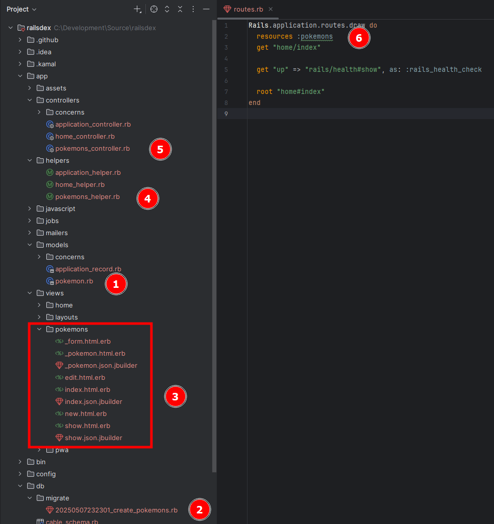Click the :pokemons symbol in editor
Viewport: 494px width, 524px height.
(317, 37)
